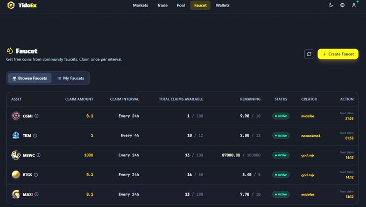Click the BTGS coin icon
The height and width of the screenshot is (207, 366).
point(16,175)
